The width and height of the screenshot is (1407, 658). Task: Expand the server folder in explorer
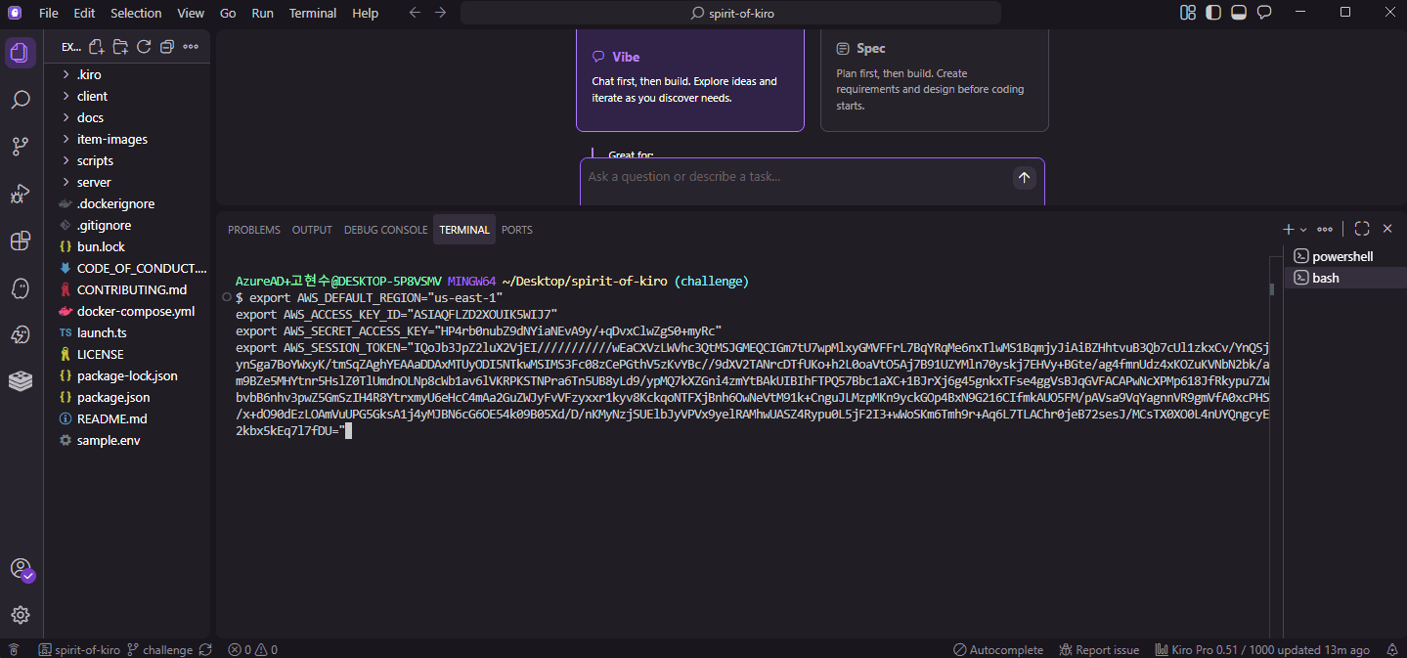point(94,182)
